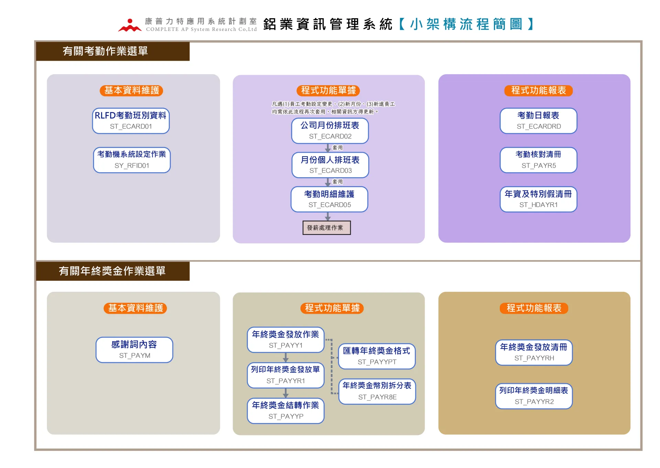Image resolution: width=660 pixels, height=468 pixels.
Task: Click 基本資料維護 label in bonus section
Action: (x=135, y=308)
